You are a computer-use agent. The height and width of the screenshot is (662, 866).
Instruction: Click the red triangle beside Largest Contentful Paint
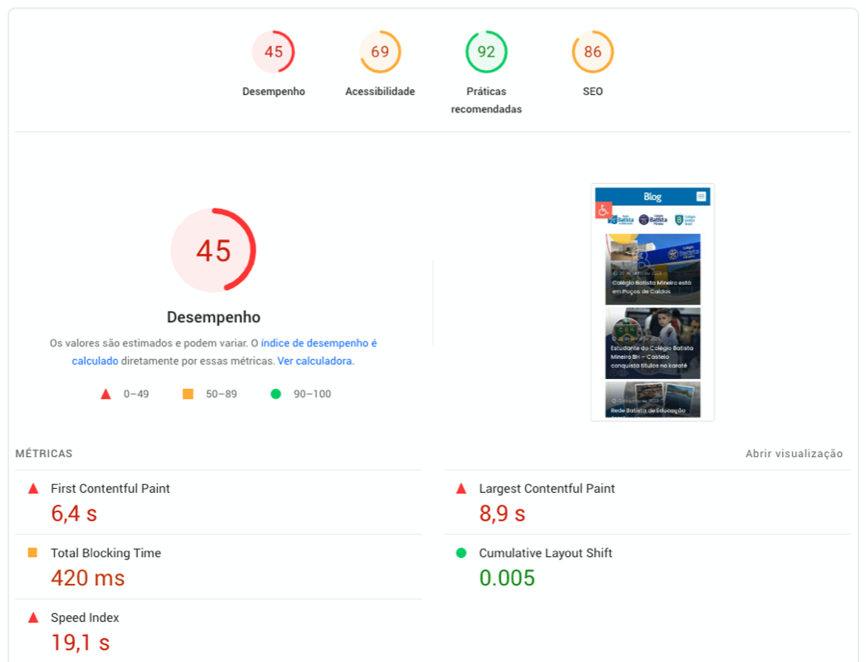(461, 488)
